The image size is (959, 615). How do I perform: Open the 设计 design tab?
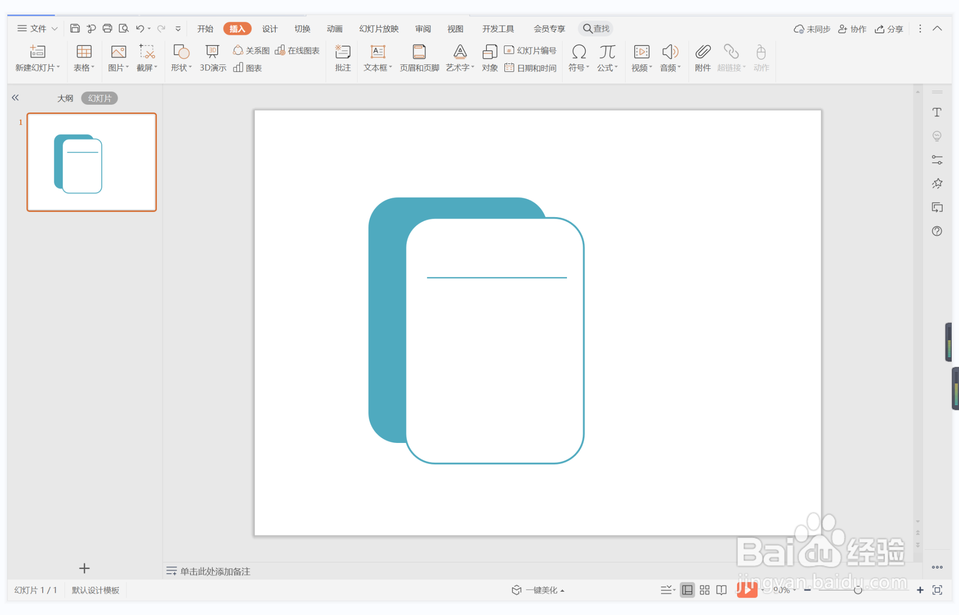269,29
